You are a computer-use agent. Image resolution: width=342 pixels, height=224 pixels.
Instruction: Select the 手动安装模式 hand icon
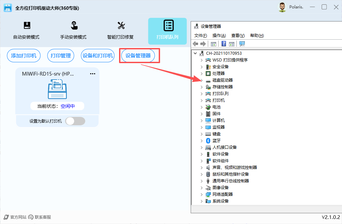click(x=74, y=26)
